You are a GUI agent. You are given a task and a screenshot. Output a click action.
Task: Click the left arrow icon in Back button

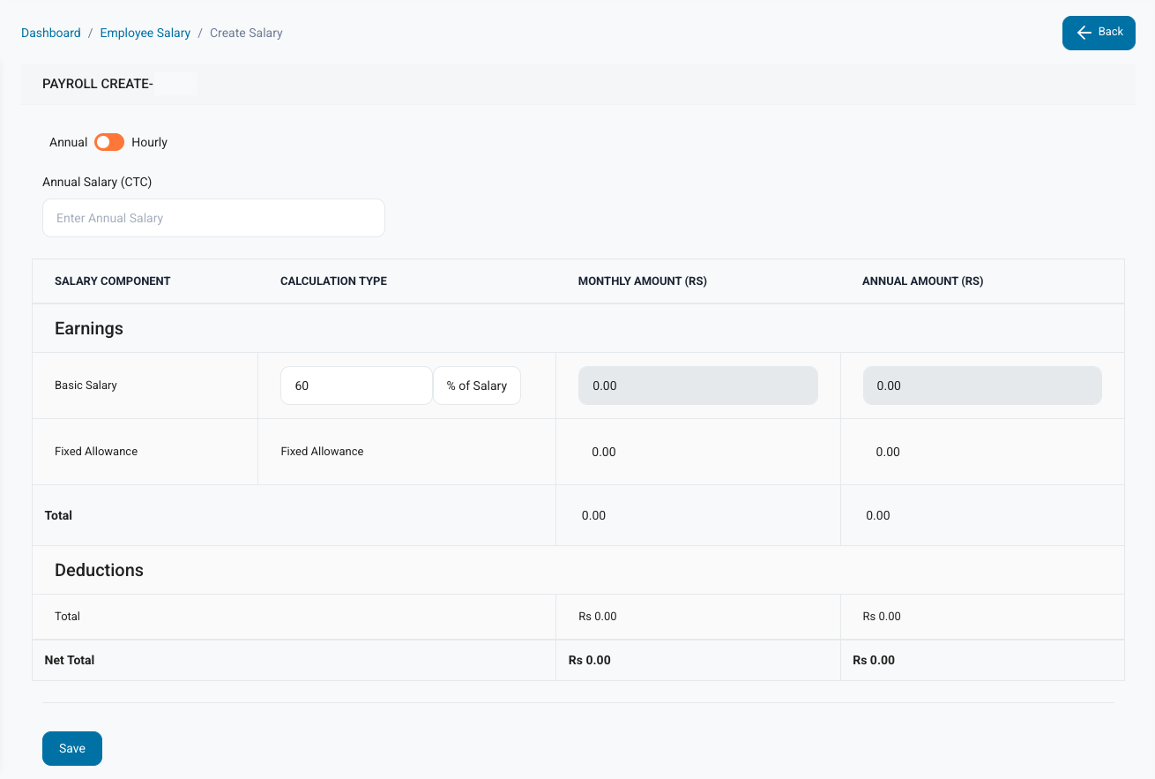point(1084,33)
